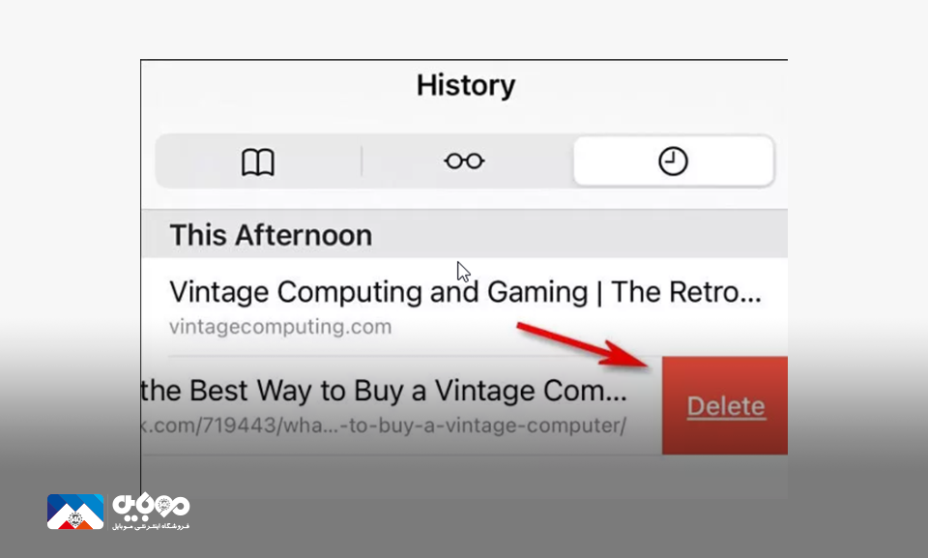Select the History clock icon tab
This screenshot has height=558, width=928.
pos(674,162)
